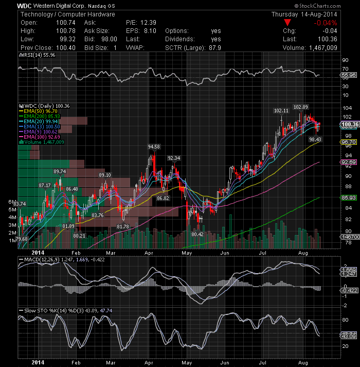This screenshot has width=360, height=367.
Task: Select the Open value 100.74
Action: pos(66,23)
